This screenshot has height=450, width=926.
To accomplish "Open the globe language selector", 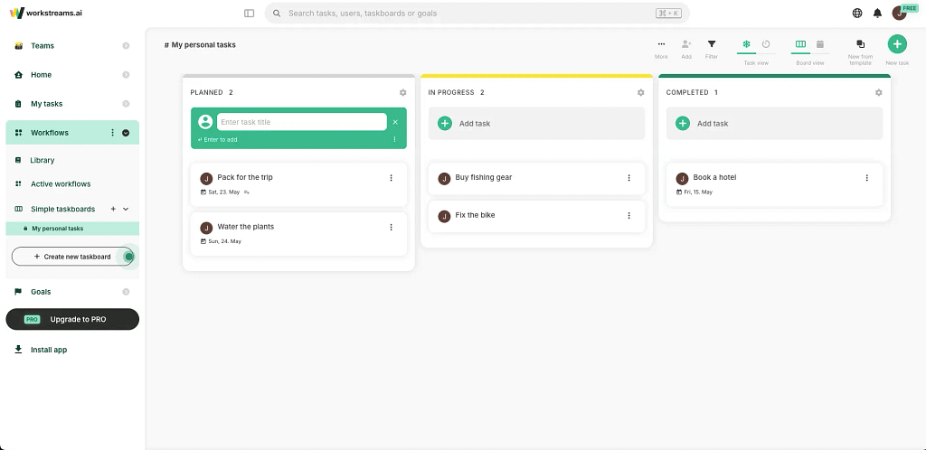I will pos(857,13).
